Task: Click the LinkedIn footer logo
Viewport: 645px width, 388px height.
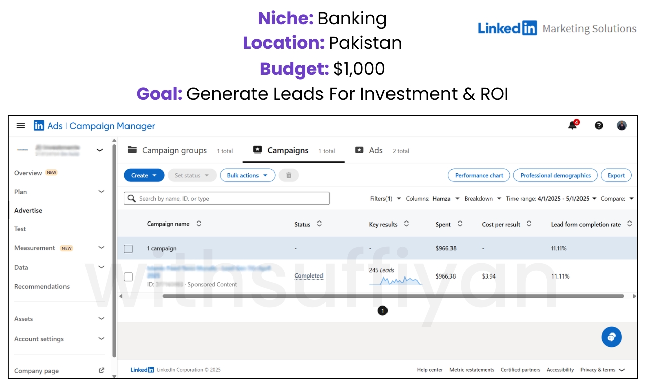Action: 142,370
